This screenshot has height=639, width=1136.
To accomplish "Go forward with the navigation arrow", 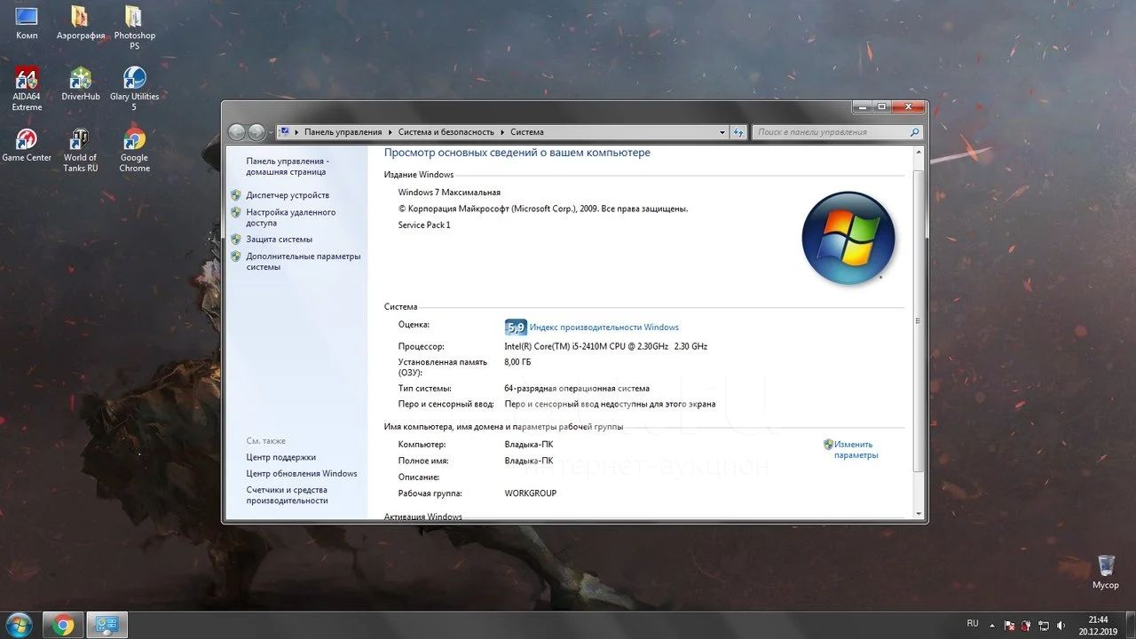I will 256,132.
